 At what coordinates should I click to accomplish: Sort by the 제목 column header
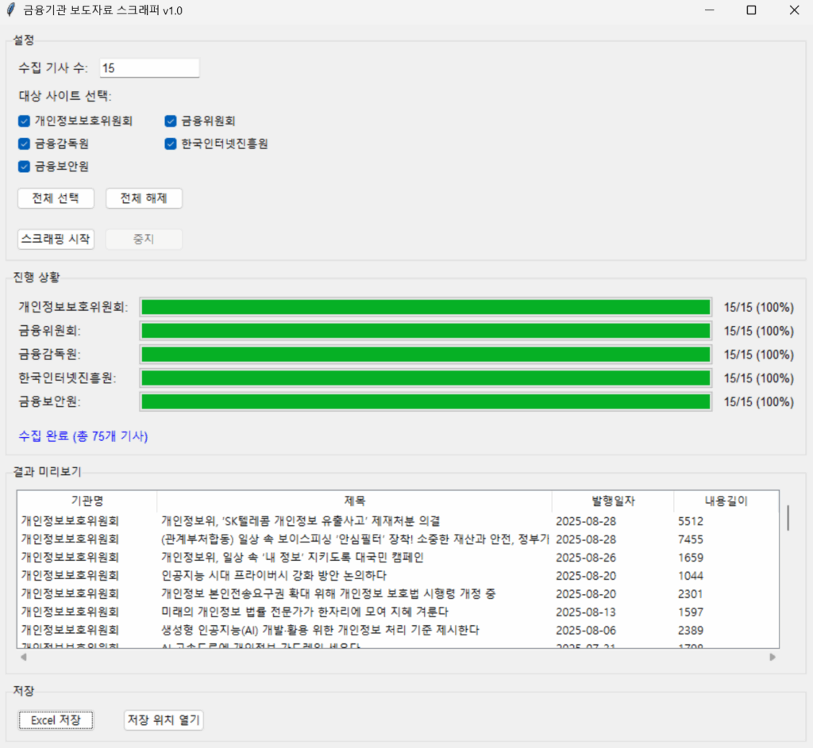[x=354, y=501]
